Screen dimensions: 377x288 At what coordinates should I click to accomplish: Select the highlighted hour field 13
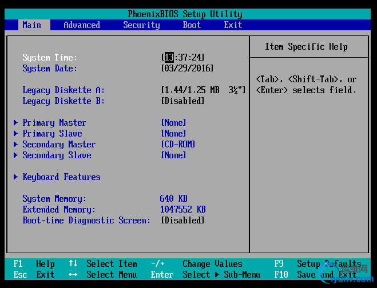coord(169,57)
